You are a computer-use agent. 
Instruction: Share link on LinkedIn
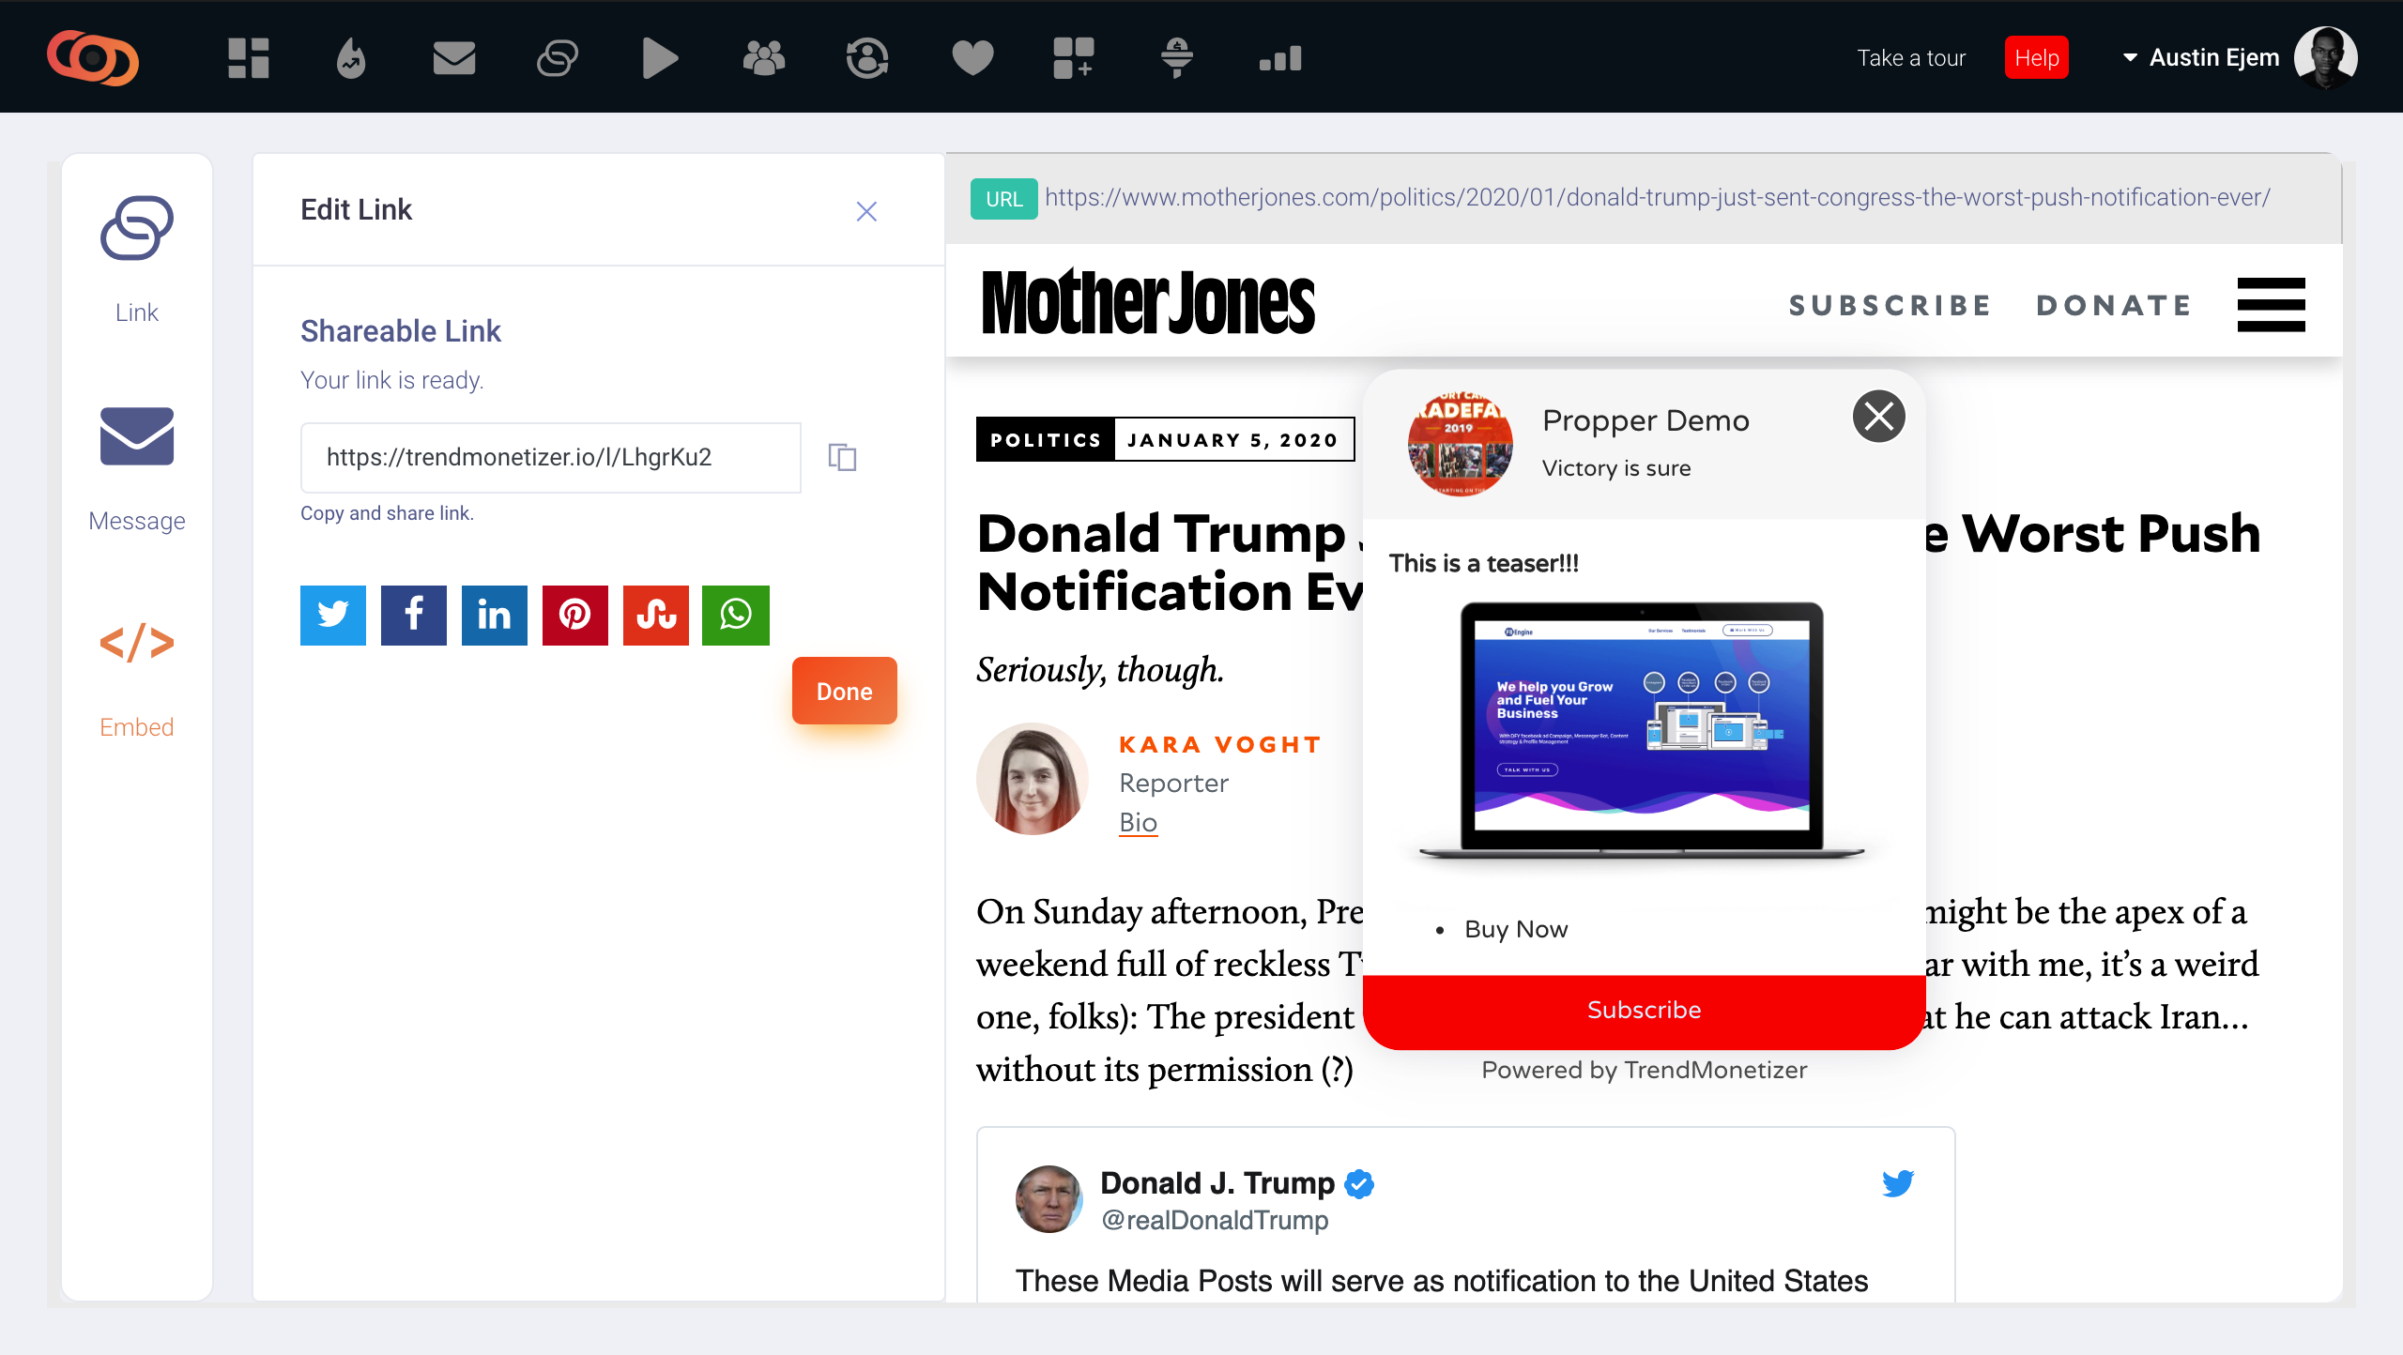pyautogui.click(x=495, y=615)
